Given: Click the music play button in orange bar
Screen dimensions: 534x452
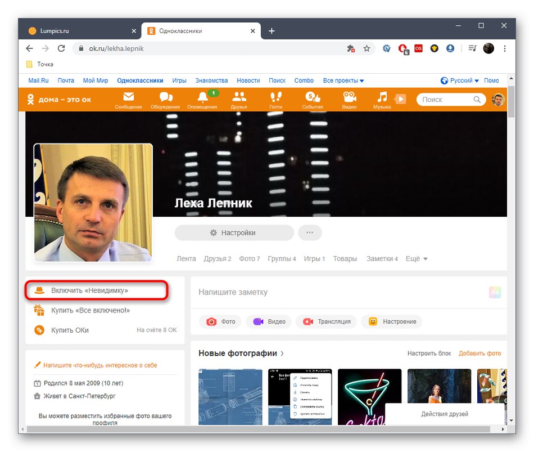Looking at the screenshot, I should pyautogui.click(x=400, y=99).
